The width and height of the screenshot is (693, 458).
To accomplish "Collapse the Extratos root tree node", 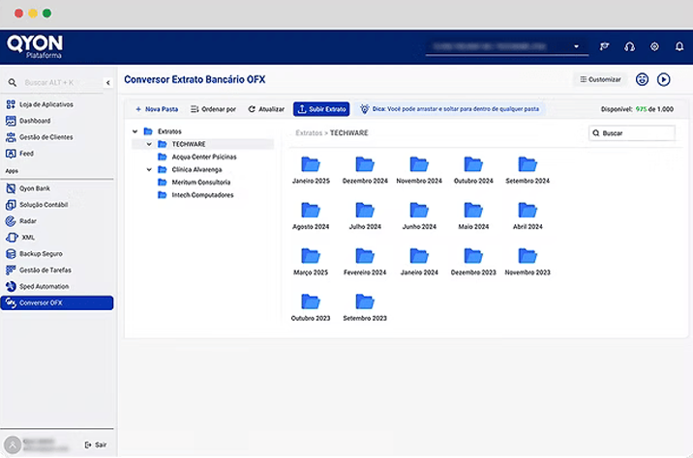I will point(135,131).
